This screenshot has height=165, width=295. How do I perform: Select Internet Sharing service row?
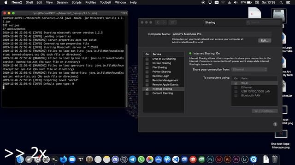[x=163, y=89]
